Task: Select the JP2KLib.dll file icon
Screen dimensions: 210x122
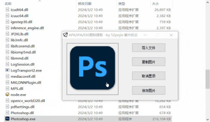Action: click(7, 34)
